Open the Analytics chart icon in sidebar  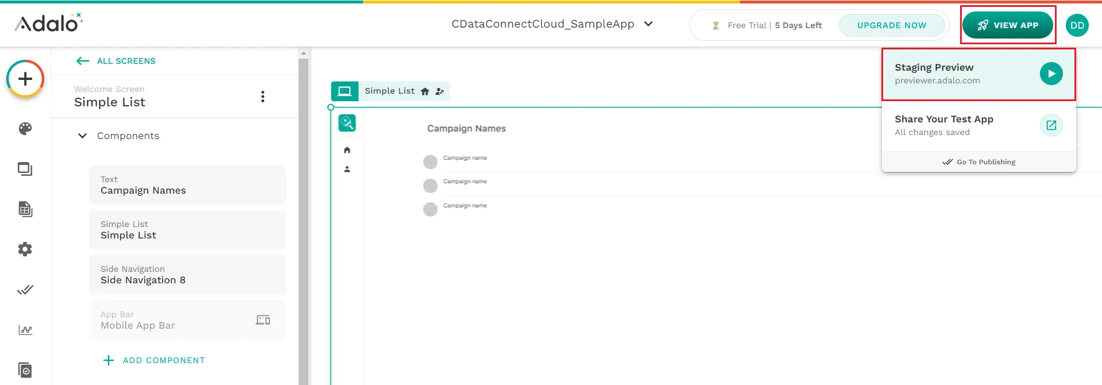pos(25,330)
